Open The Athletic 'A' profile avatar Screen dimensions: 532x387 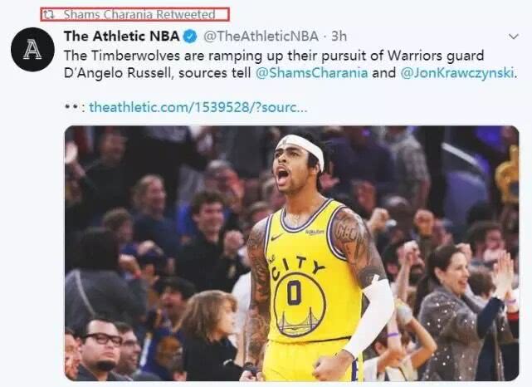(32, 49)
